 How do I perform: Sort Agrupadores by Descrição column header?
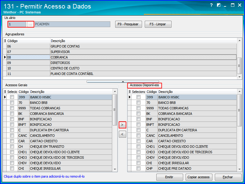143,41
